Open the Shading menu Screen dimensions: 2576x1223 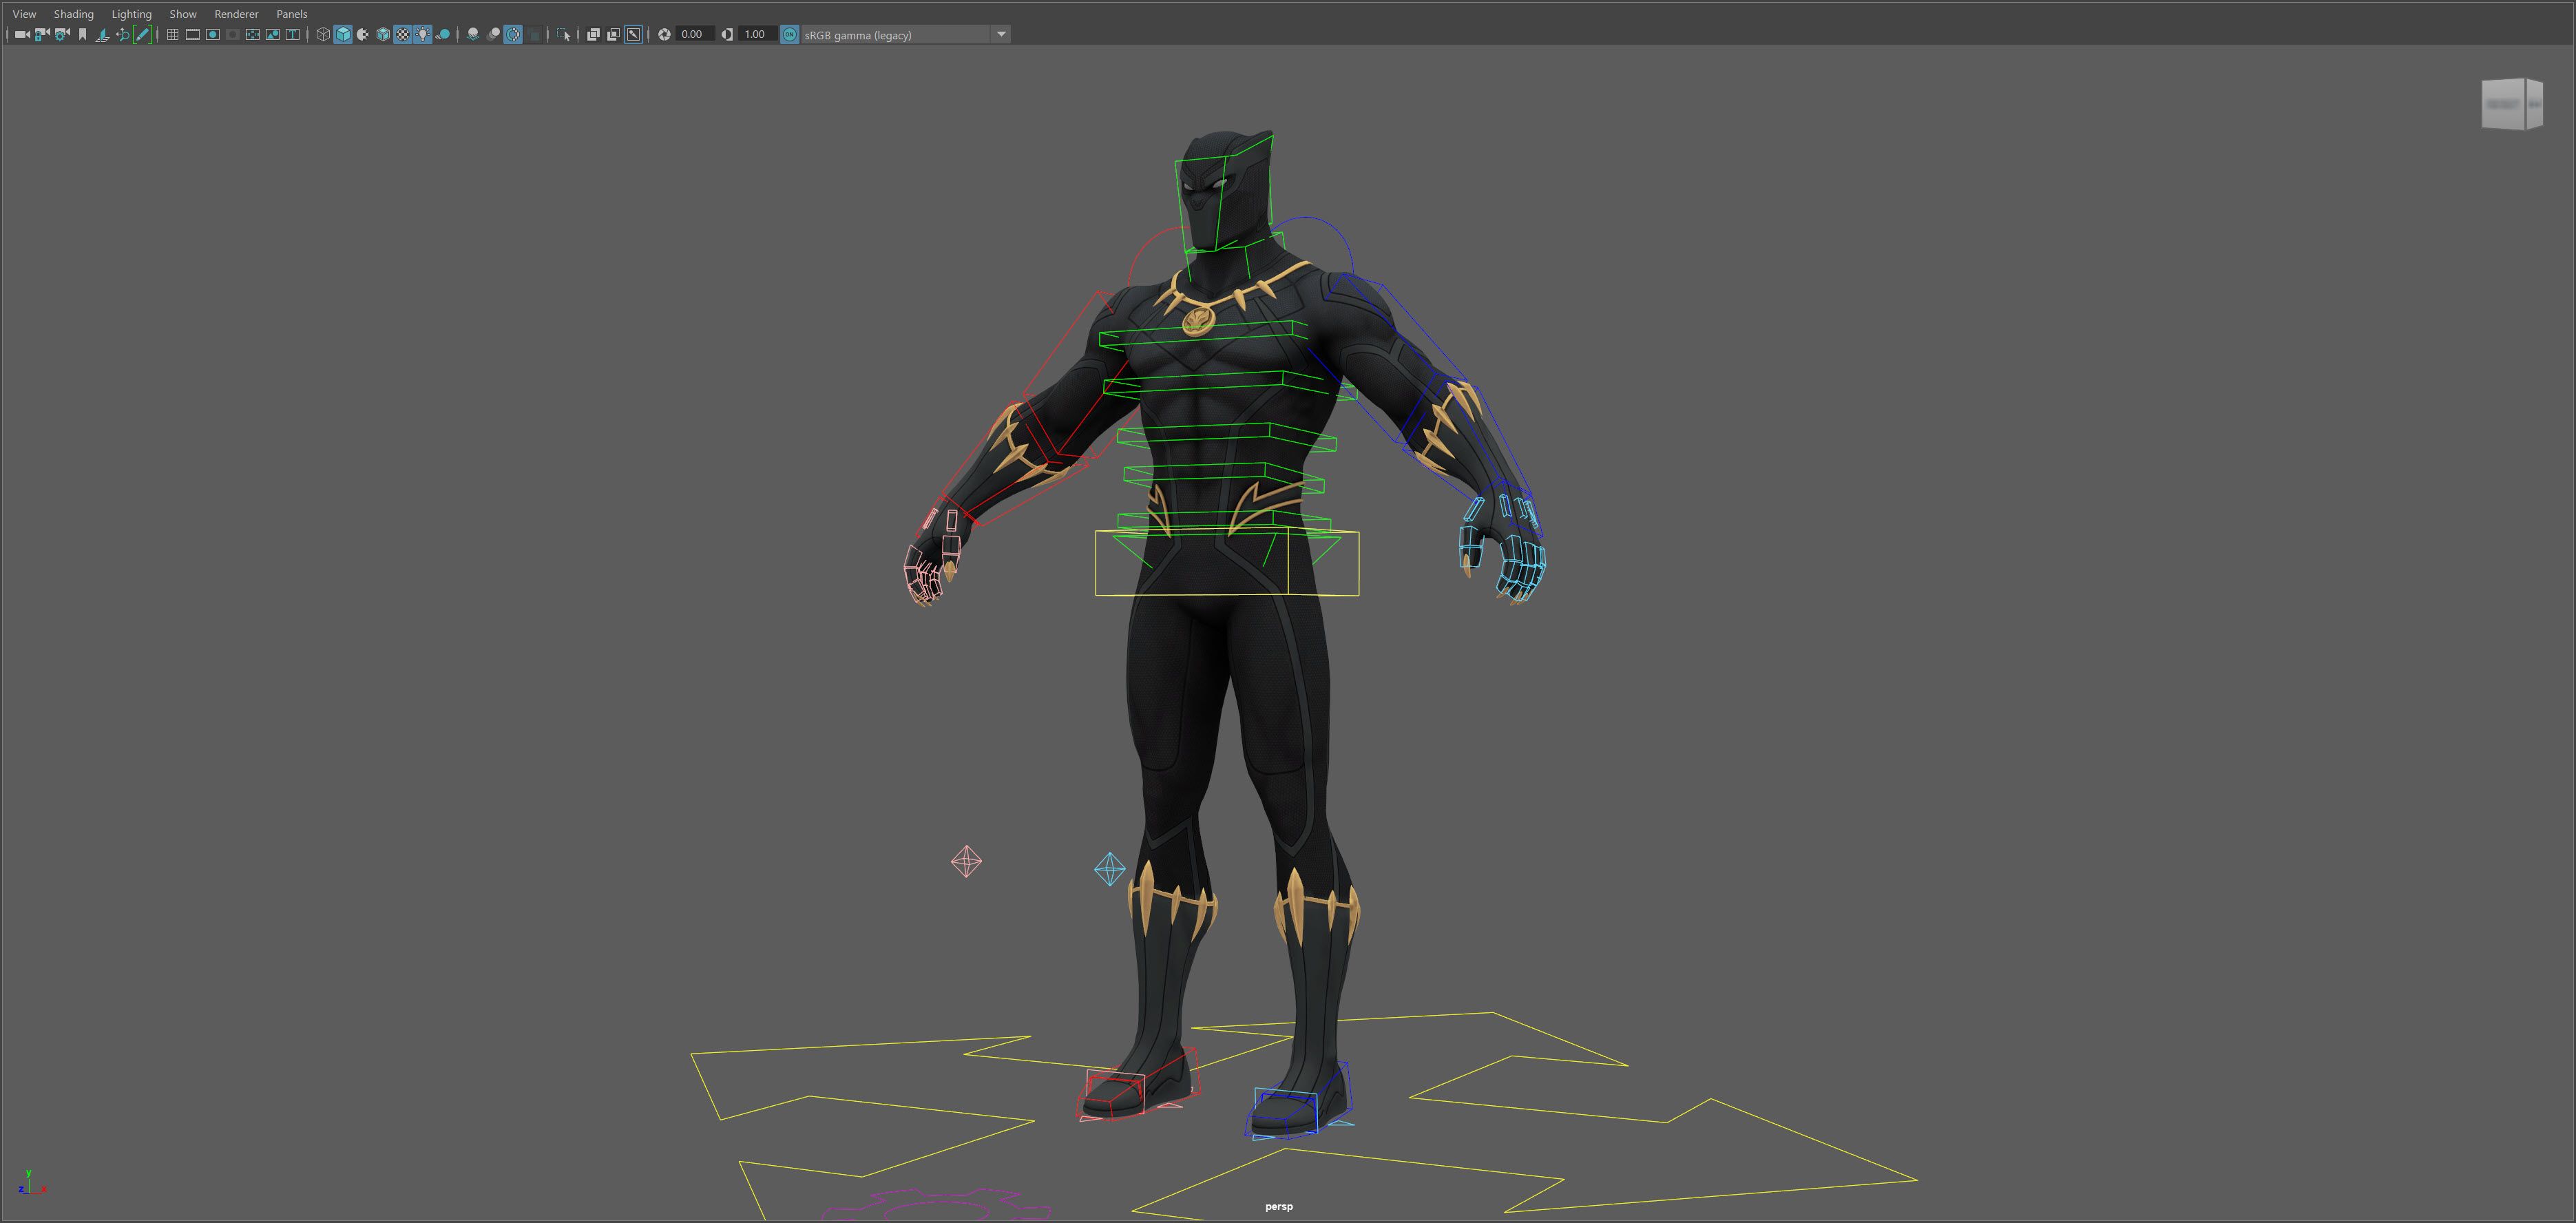(x=74, y=14)
